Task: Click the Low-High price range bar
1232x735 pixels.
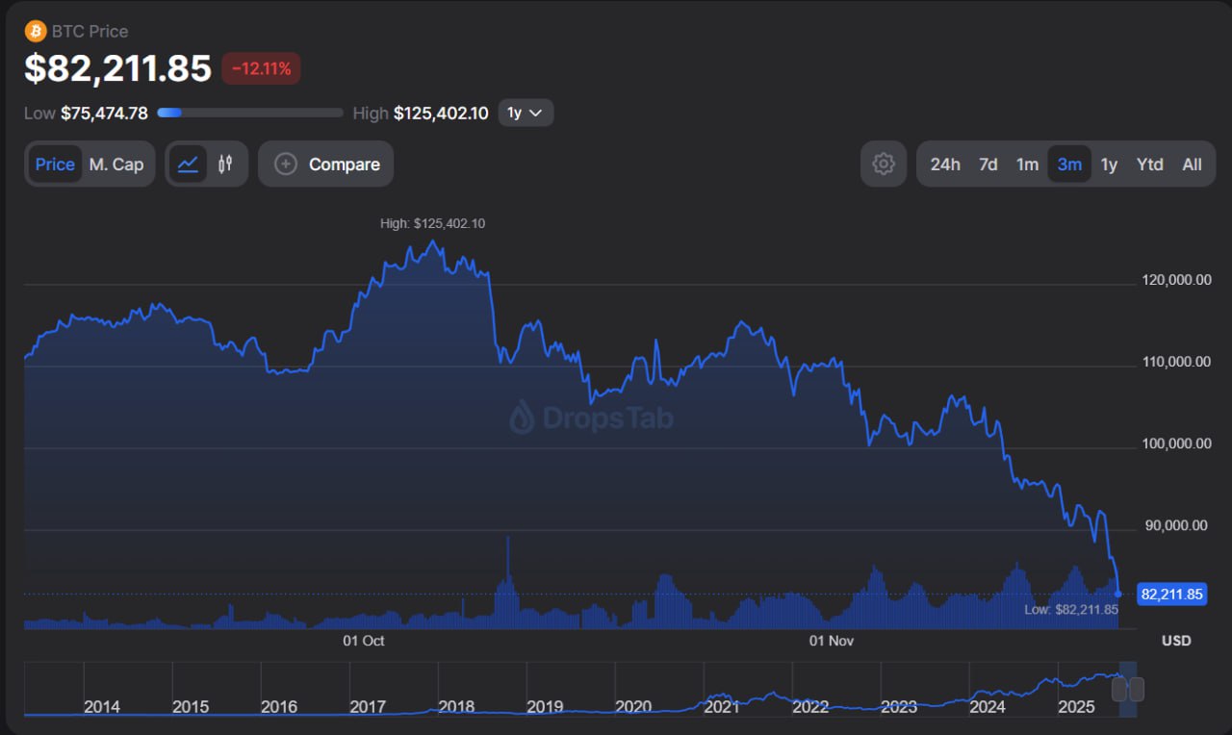Action: tap(250, 113)
